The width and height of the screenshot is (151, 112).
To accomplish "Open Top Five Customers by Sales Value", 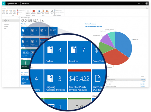I will (93, 26).
